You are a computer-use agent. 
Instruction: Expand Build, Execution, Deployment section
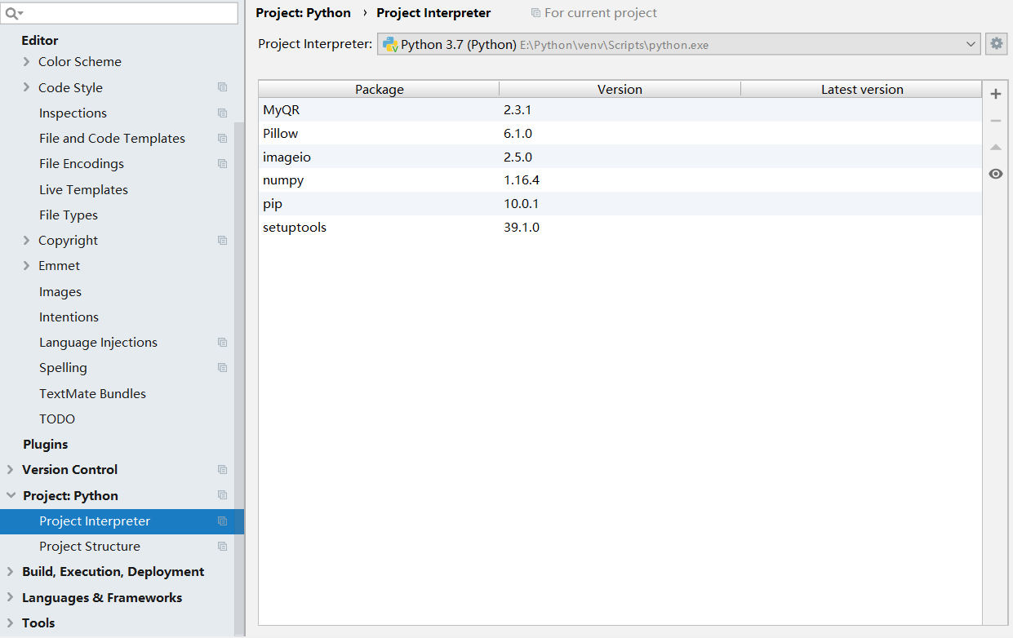point(10,571)
